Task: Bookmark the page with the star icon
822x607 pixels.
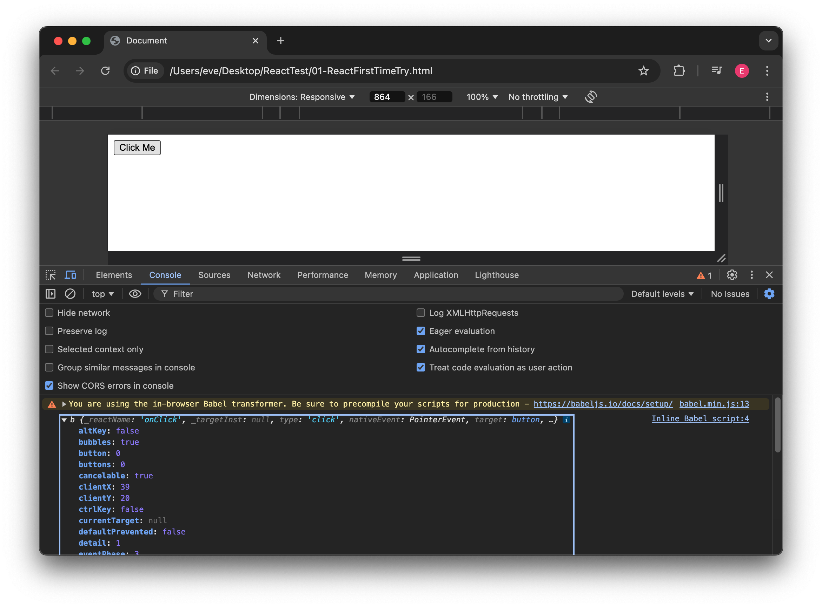Action: pos(644,70)
